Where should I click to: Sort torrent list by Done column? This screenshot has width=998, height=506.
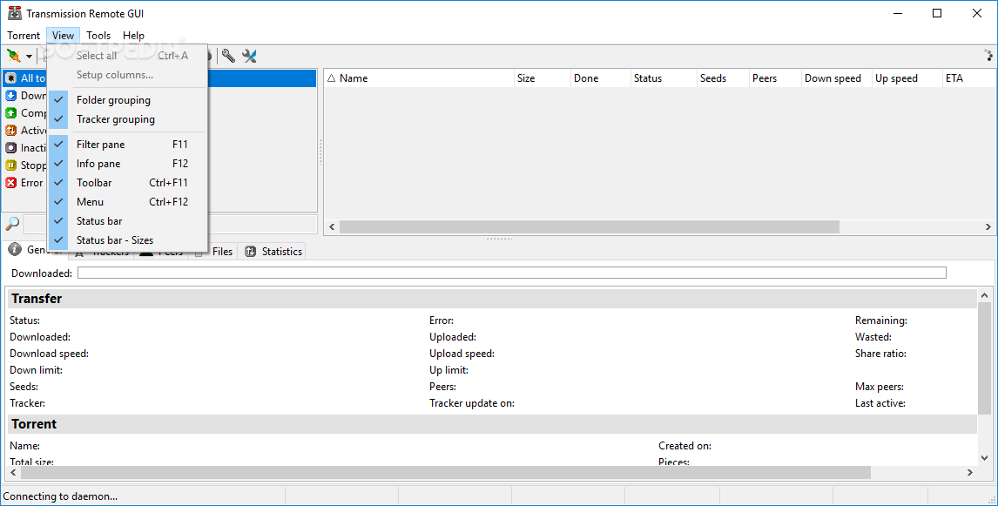click(x=600, y=78)
